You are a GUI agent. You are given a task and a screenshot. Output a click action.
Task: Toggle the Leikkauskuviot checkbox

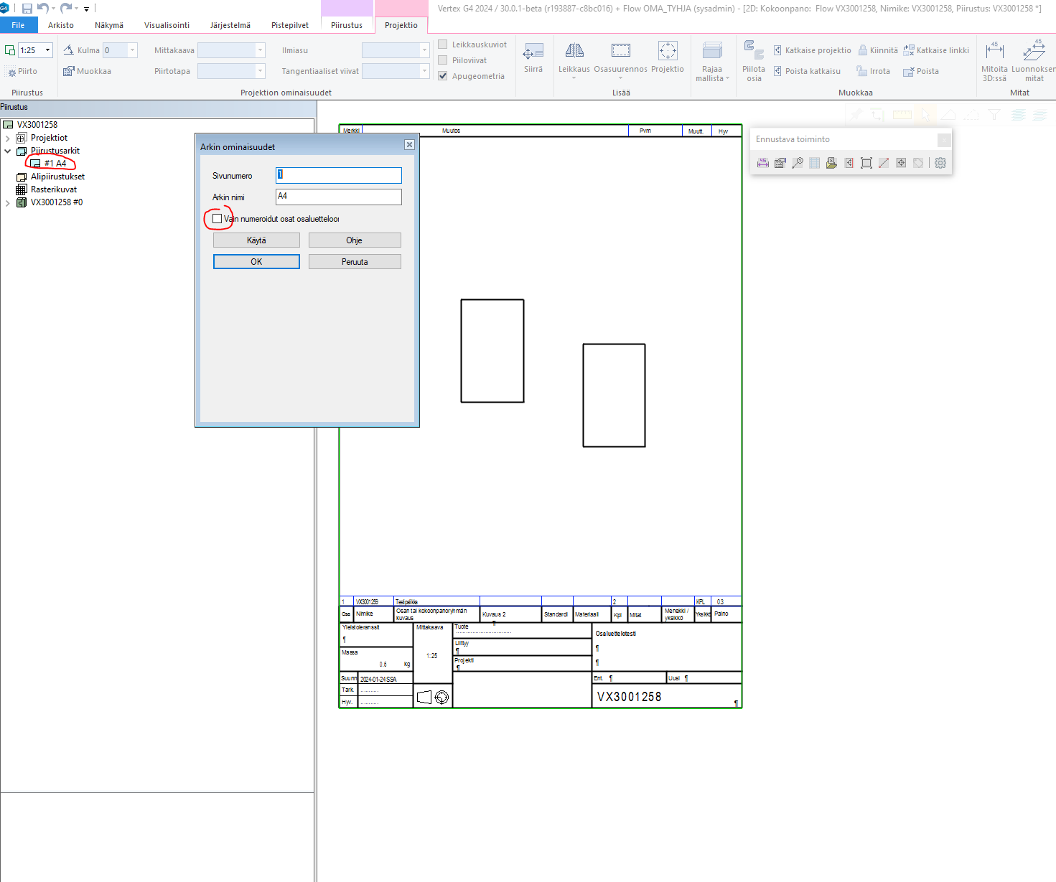pyautogui.click(x=443, y=44)
